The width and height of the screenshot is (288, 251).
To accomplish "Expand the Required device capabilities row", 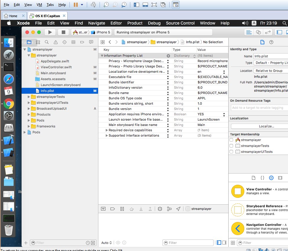I will [x=107, y=130].
